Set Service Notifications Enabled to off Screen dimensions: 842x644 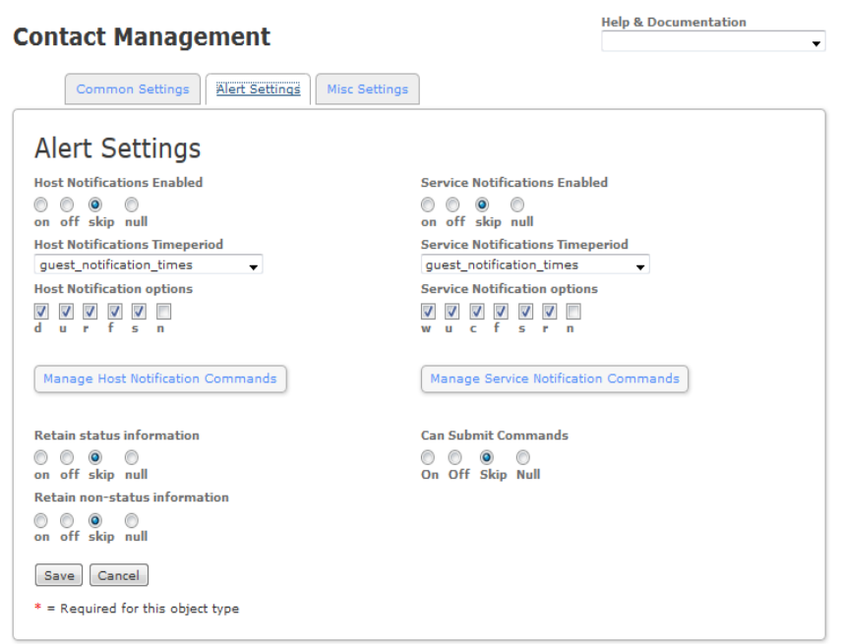tap(452, 205)
